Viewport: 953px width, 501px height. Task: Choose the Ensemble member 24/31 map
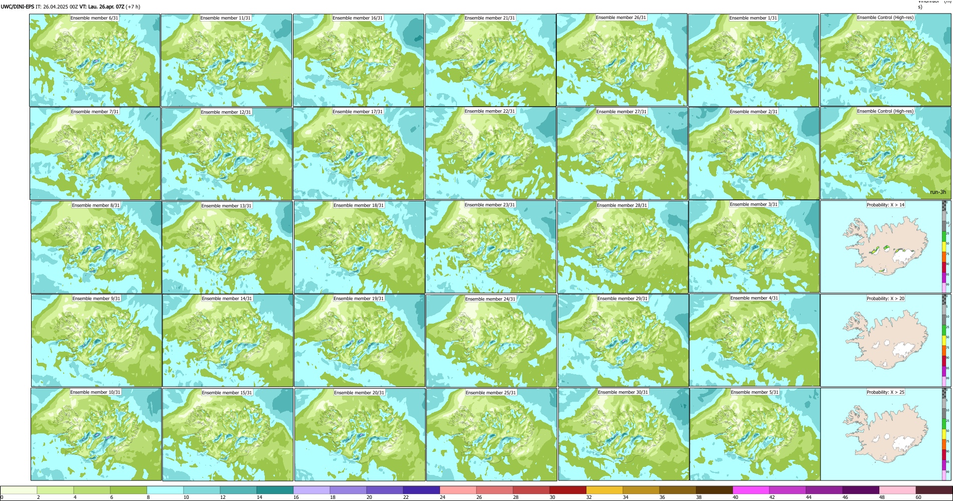click(x=491, y=341)
